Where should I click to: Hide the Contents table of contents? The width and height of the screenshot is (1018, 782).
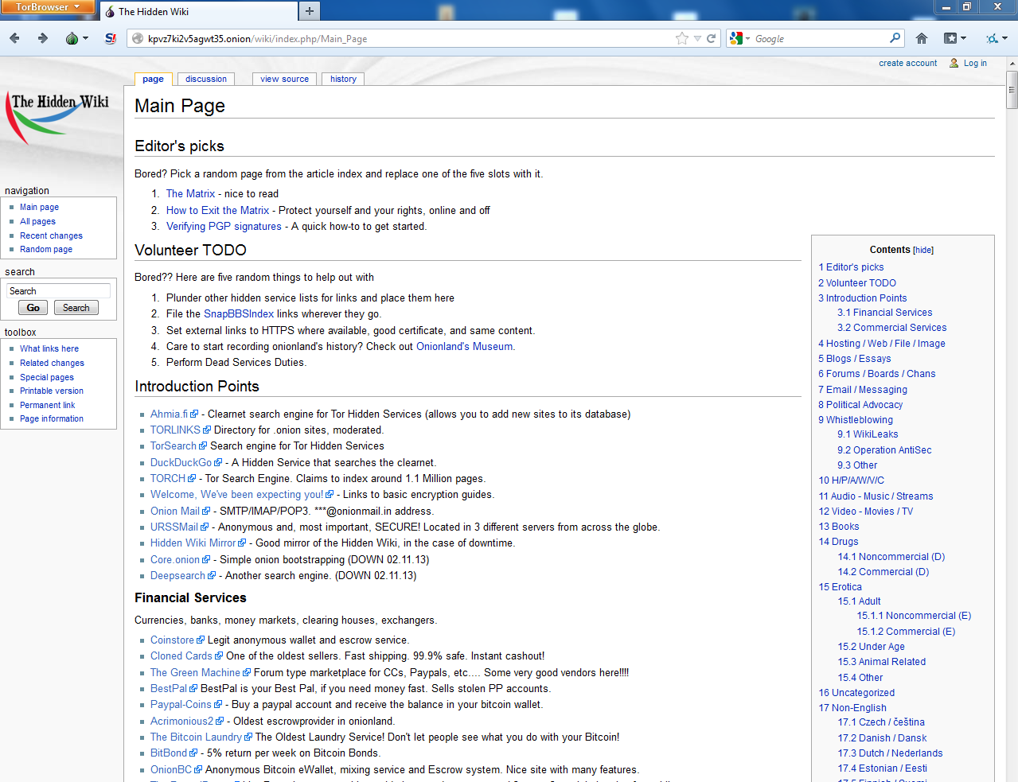(x=923, y=250)
